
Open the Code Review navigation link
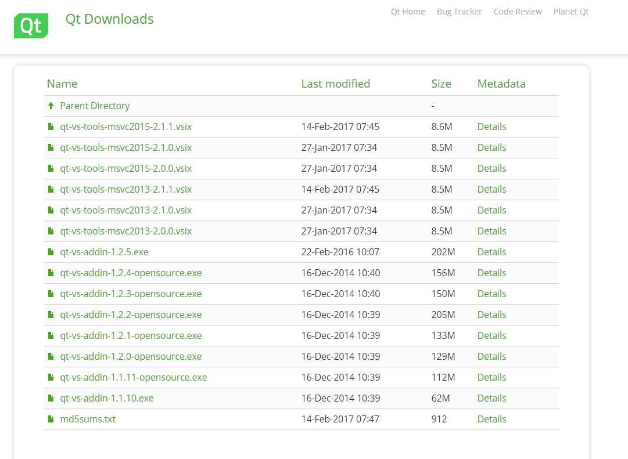click(518, 12)
